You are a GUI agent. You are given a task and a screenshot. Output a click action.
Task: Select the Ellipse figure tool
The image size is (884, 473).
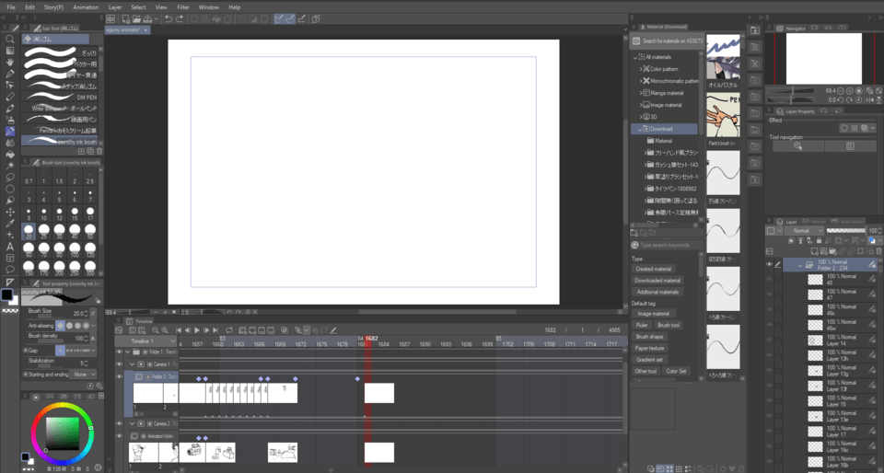9,189
